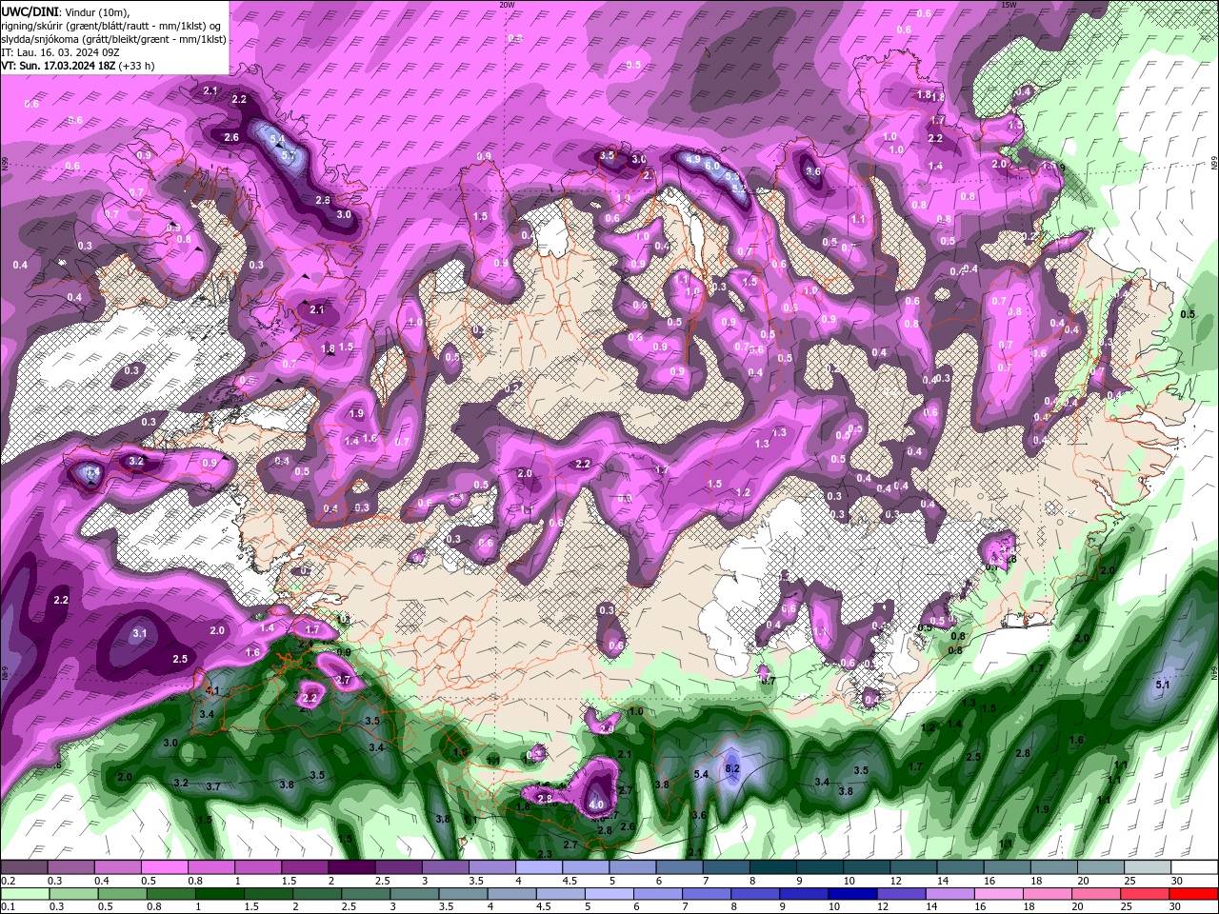This screenshot has width=1219, height=914.
Task: Click the 'rigning/skúrir (grænt/blátt/rautt' legend line
Action: (111, 25)
